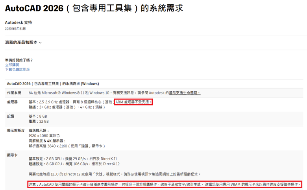Select the 顯示解析度 row label
This screenshot has height=190, width=307.
point(16,131)
